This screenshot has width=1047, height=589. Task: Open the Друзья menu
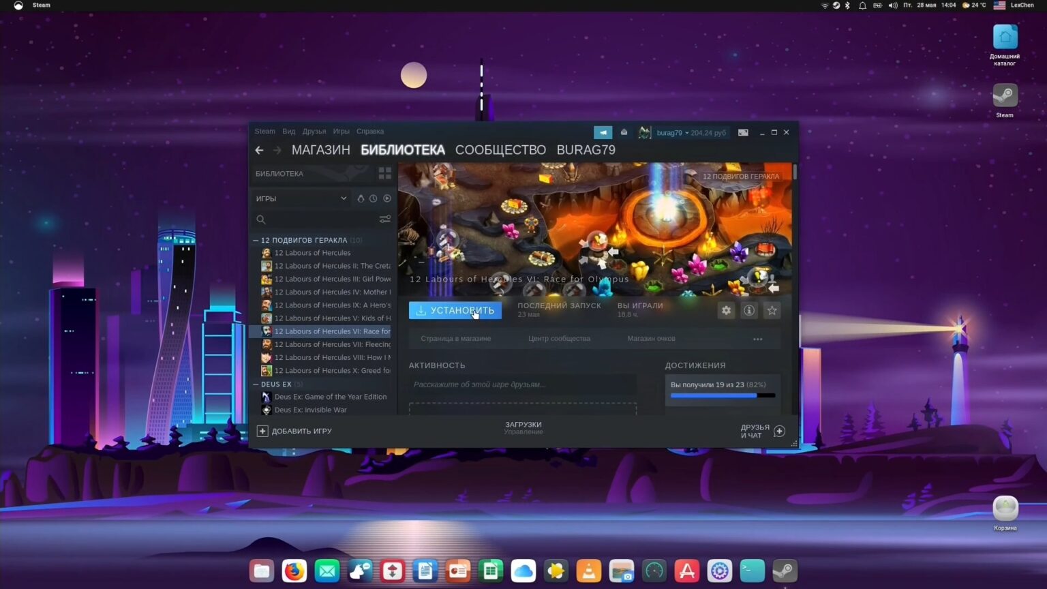[314, 132]
